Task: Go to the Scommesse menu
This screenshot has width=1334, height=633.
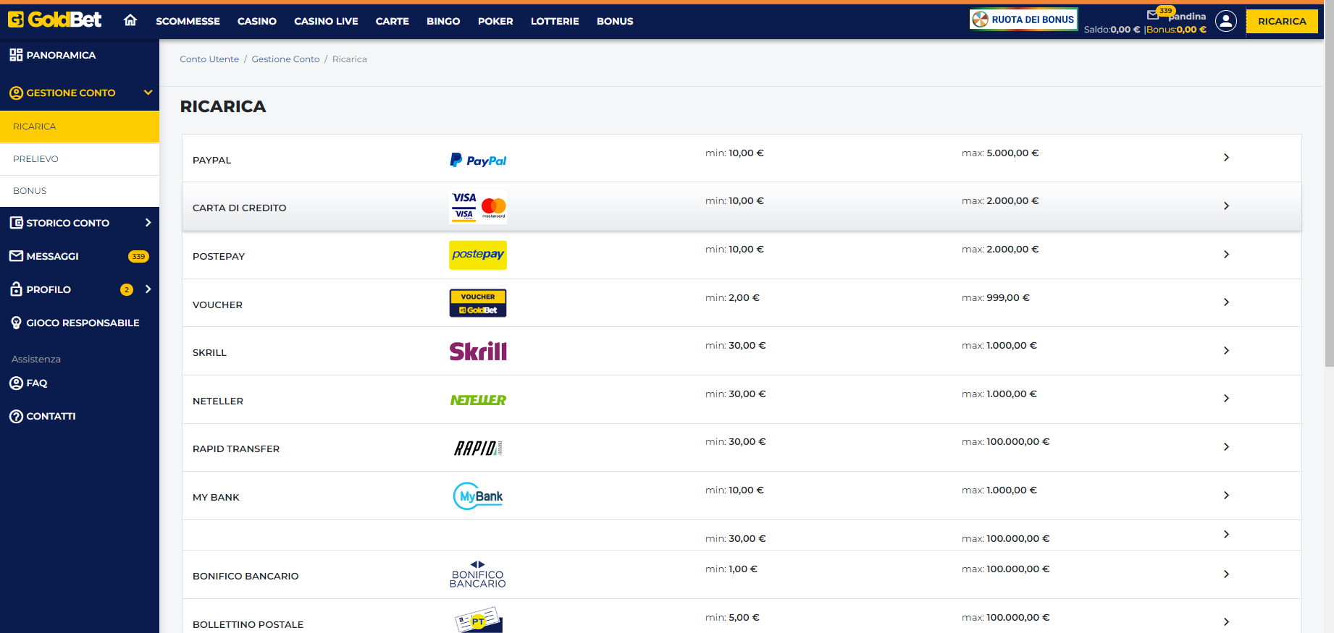Action: pyautogui.click(x=188, y=22)
